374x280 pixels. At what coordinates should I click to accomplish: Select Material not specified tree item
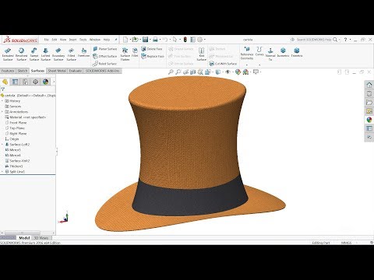[26, 117]
